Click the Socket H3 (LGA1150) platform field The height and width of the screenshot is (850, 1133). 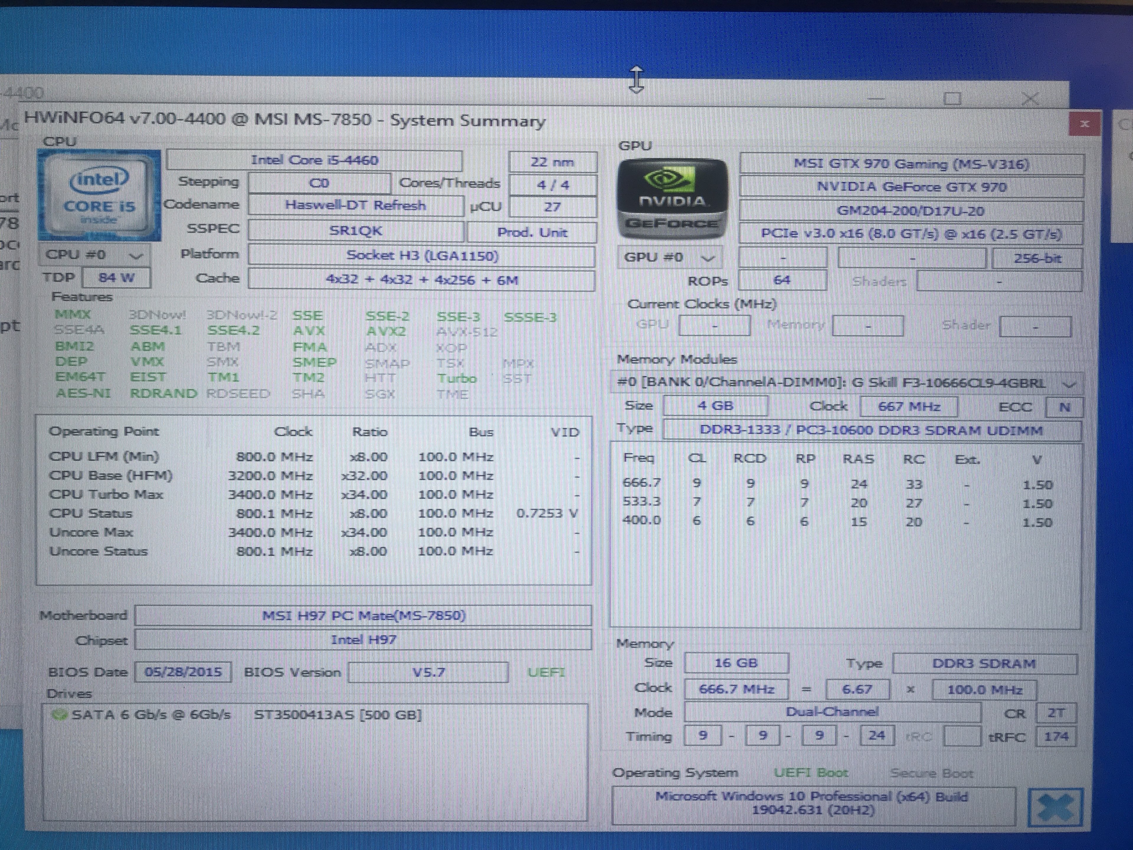pyautogui.click(x=422, y=256)
